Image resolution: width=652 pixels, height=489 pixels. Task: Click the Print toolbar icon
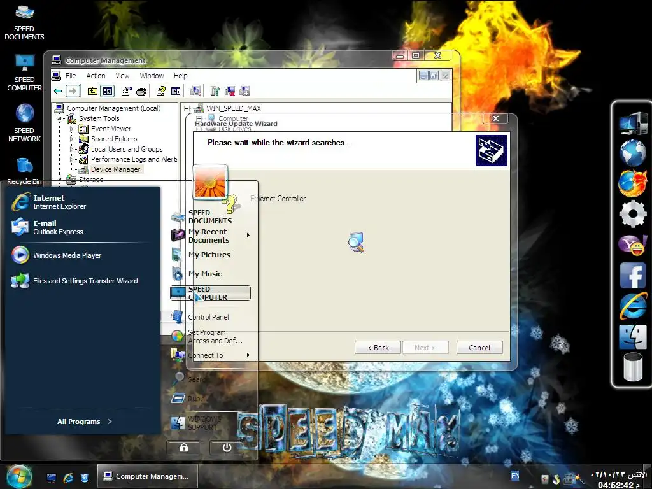(141, 91)
